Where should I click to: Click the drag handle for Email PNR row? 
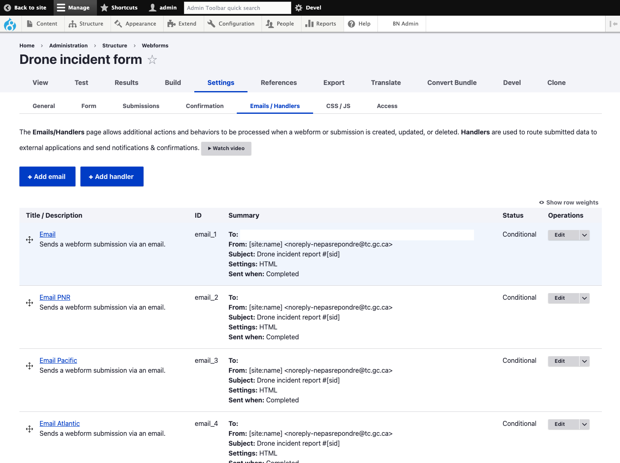[29, 303]
